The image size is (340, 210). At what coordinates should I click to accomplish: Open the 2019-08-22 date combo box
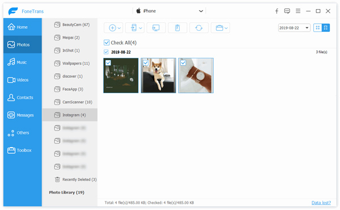click(294, 28)
